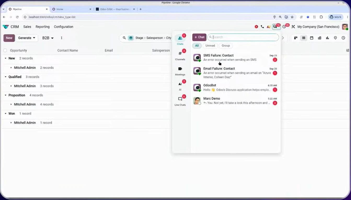Screen dimensions: 351x200
Task: Switch to Pivot view
Action: (319, 38)
